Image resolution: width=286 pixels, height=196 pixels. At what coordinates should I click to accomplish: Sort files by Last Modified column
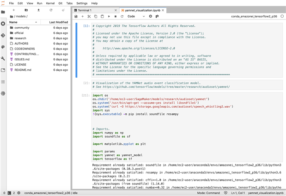55,22
